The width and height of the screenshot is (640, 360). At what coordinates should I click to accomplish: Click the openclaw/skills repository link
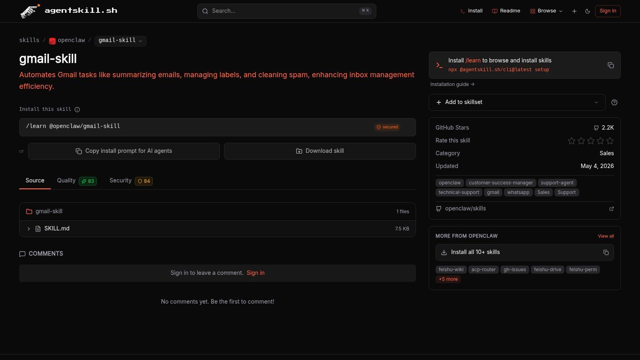tap(465, 209)
